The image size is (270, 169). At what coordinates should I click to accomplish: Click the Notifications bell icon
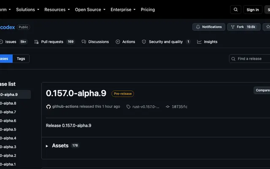point(198,27)
